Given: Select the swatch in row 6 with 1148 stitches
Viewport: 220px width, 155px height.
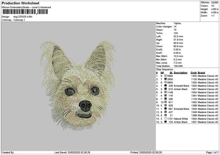Looking at the screenshot, I should [x=165, y=92].
